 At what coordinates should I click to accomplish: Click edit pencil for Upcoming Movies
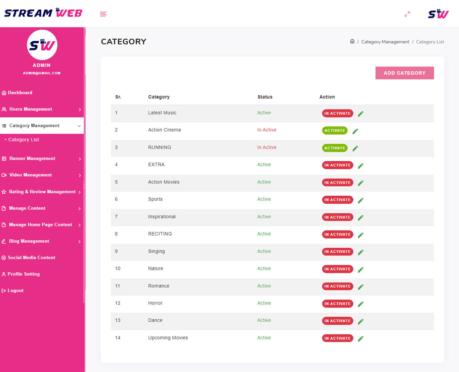(x=361, y=339)
